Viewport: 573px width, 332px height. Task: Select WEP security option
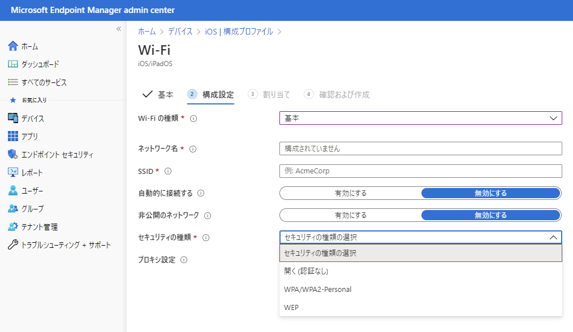421,308
